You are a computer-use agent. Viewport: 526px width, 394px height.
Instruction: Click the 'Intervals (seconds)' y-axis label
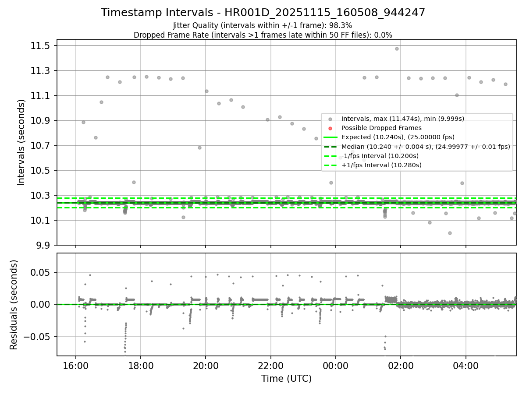tap(21, 142)
